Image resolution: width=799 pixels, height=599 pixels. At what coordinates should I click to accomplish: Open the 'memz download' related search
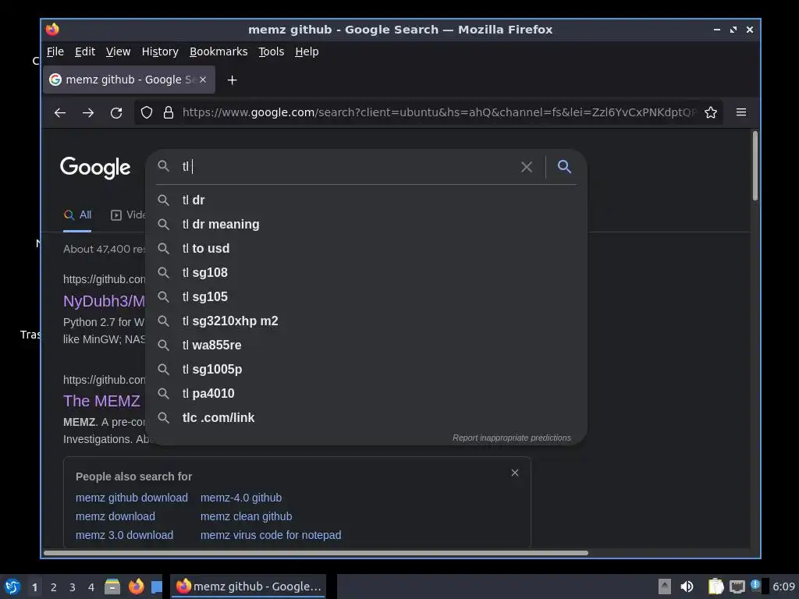click(115, 516)
